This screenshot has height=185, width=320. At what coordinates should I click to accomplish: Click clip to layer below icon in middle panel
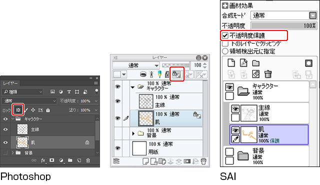(x=143, y=74)
